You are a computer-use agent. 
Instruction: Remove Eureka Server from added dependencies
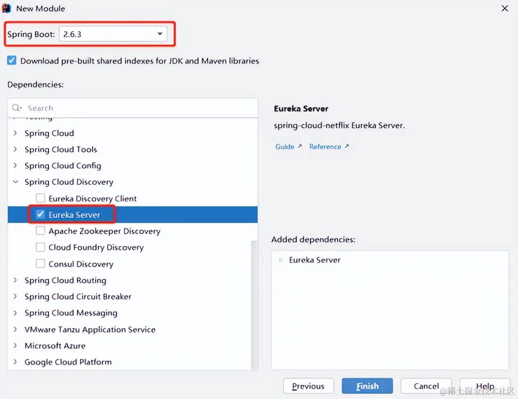[x=281, y=260]
